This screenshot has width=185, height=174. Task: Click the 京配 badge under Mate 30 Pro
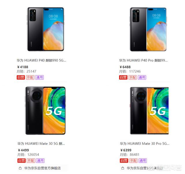coord(133,160)
